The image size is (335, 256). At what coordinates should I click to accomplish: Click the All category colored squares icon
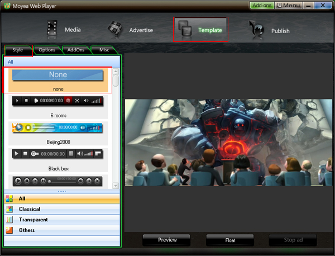(9, 198)
